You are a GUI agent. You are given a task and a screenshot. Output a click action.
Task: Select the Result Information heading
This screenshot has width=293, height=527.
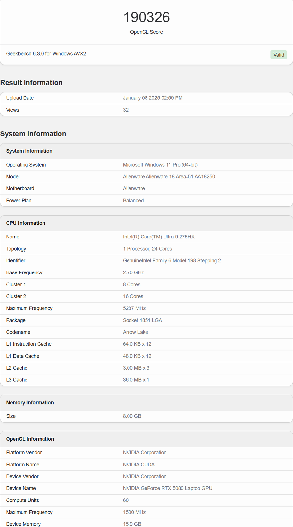pyautogui.click(x=31, y=83)
